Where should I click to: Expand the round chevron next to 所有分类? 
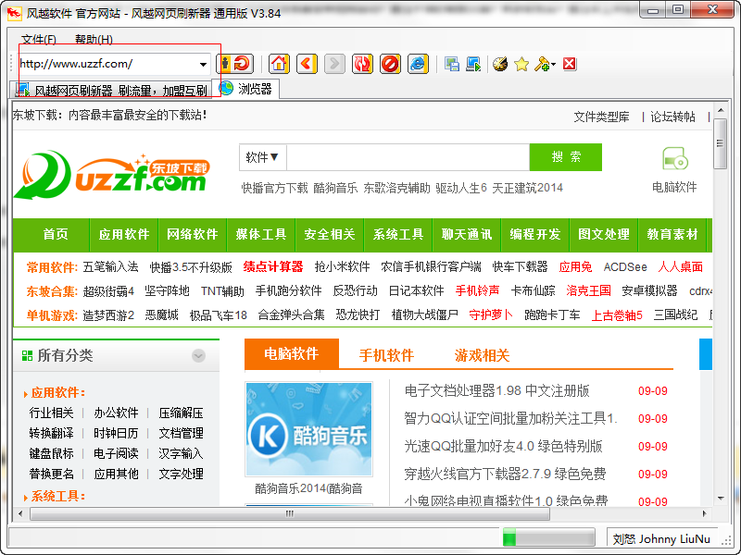198,355
